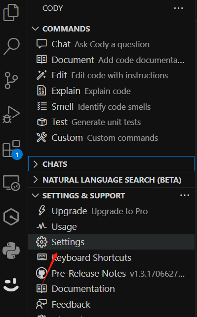This screenshot has height=317, width=197.
Task: Open the Run and Debug view
Action: tap(11, 115)
